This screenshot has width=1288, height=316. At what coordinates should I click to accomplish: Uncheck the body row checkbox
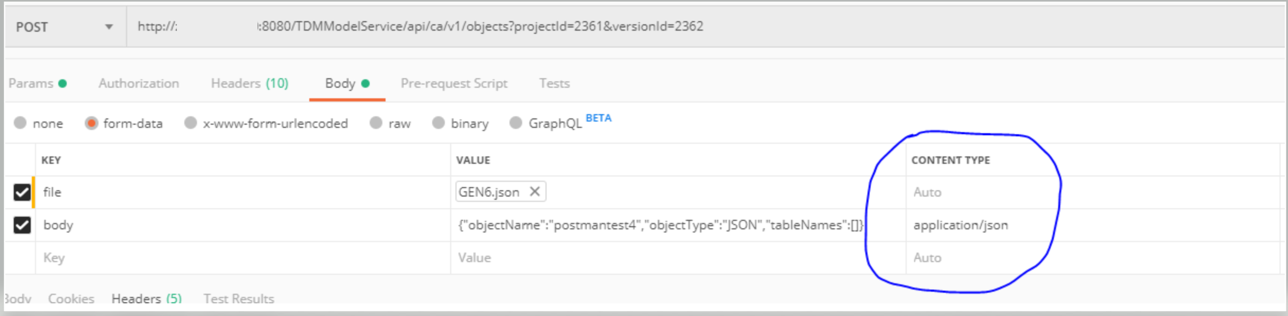pyautogui.click(x=22, y=225)
